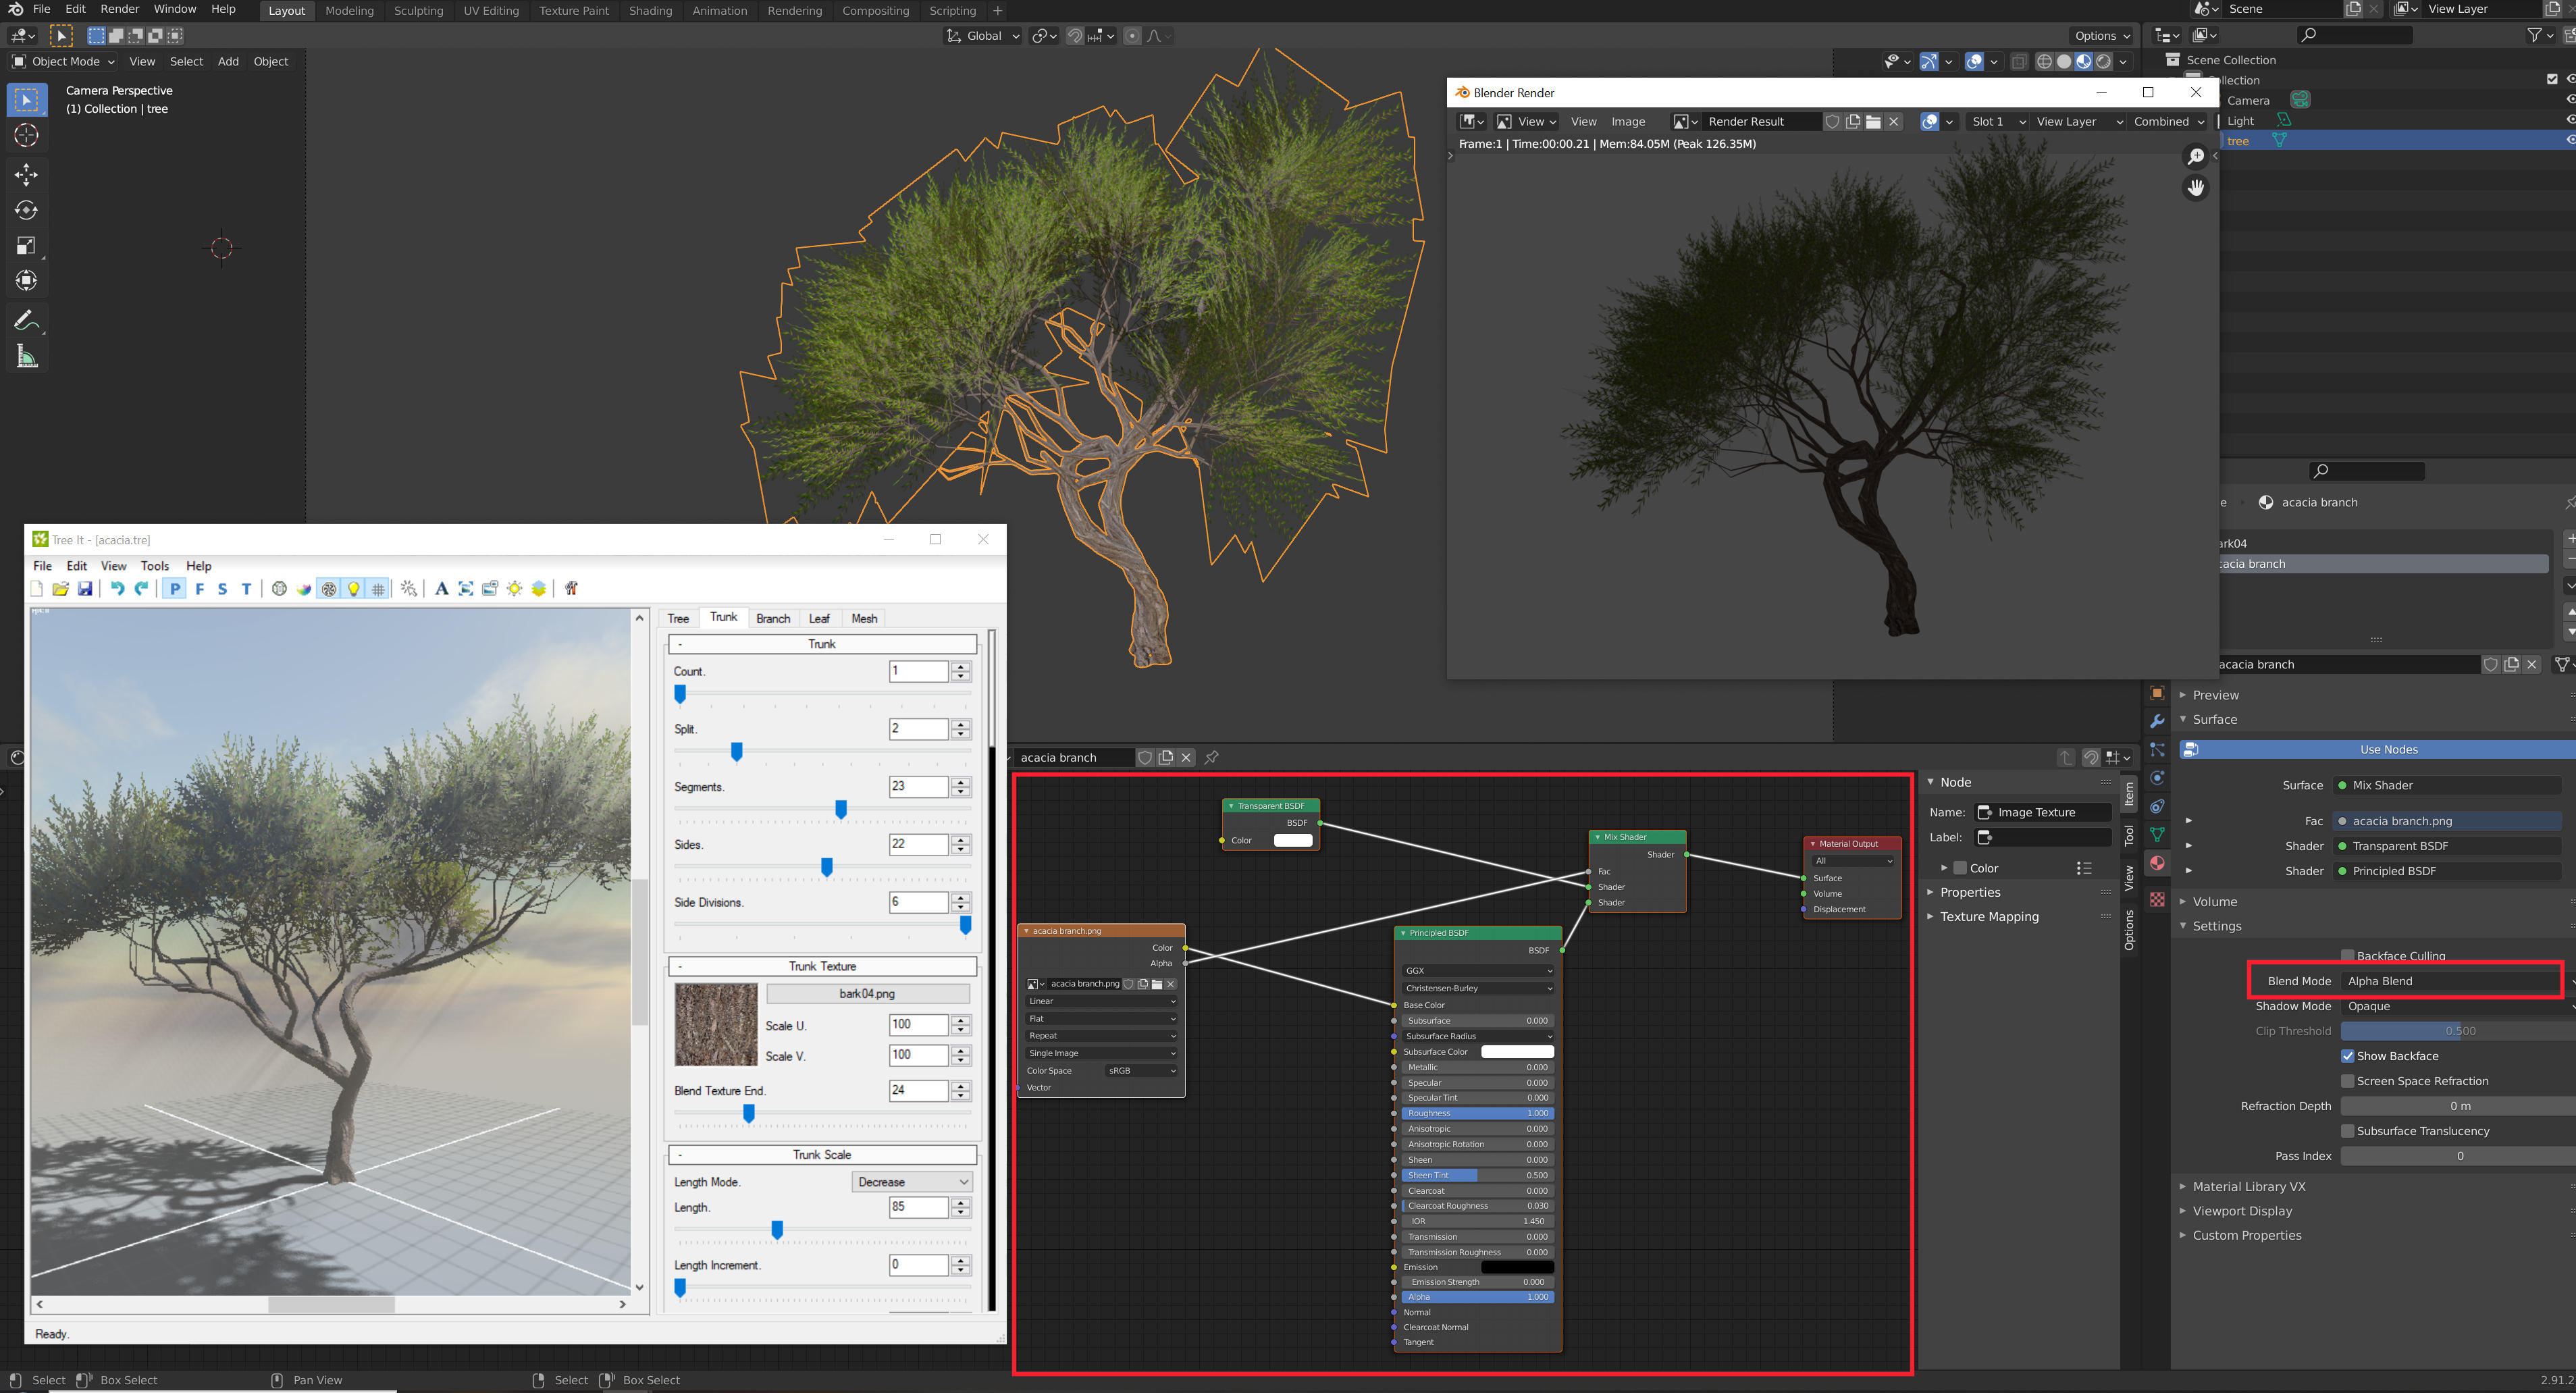This screenshot has height=1393, width=2576.
Task: Click the save icon in Tree It toolbar
Action: click(85, 589)
